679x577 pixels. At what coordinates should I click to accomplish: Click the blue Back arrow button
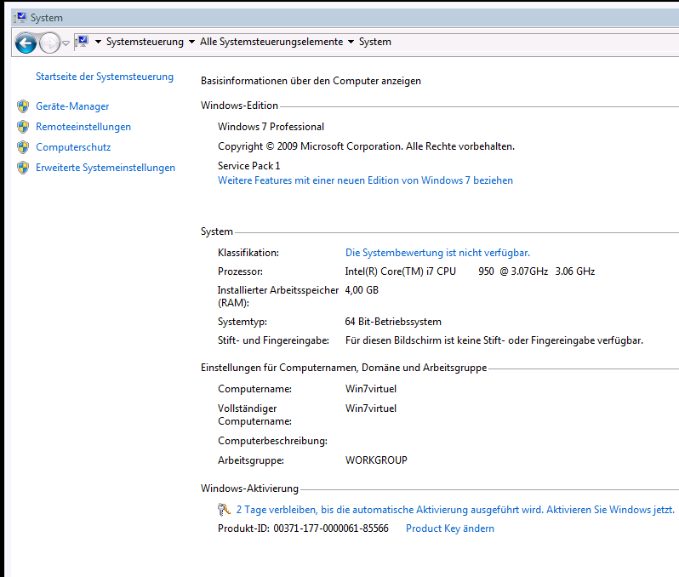coord(26,43)
